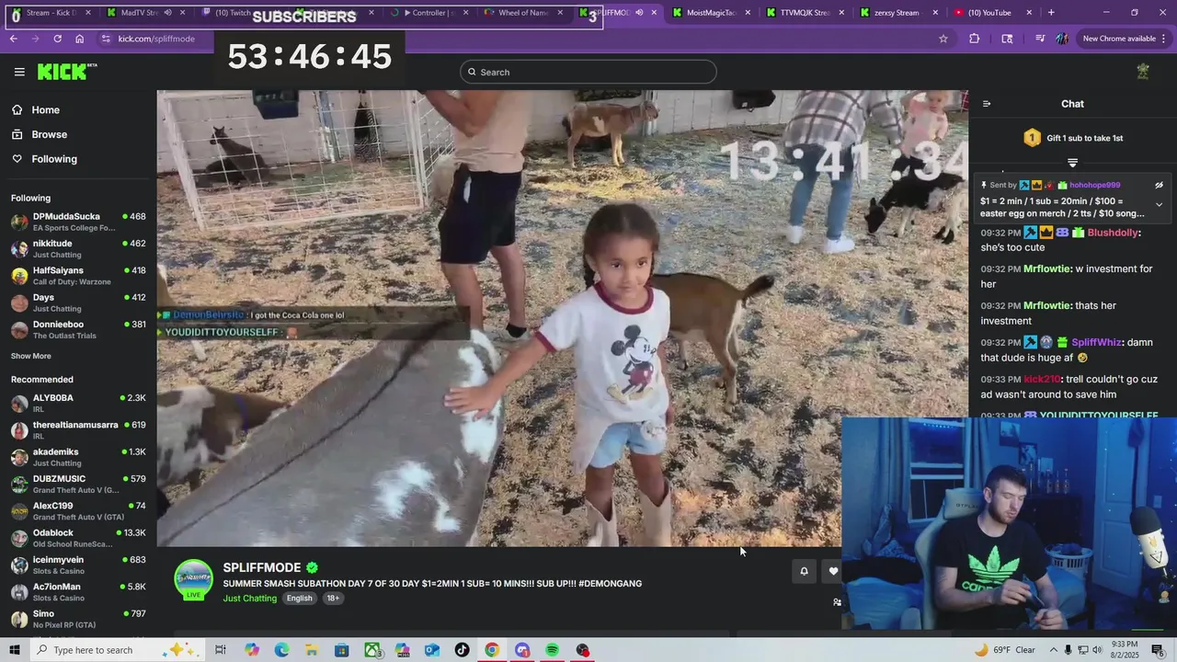Open Simo recommended channel
The width and height of the screenshot is (1177, 662).
[78, 619]
